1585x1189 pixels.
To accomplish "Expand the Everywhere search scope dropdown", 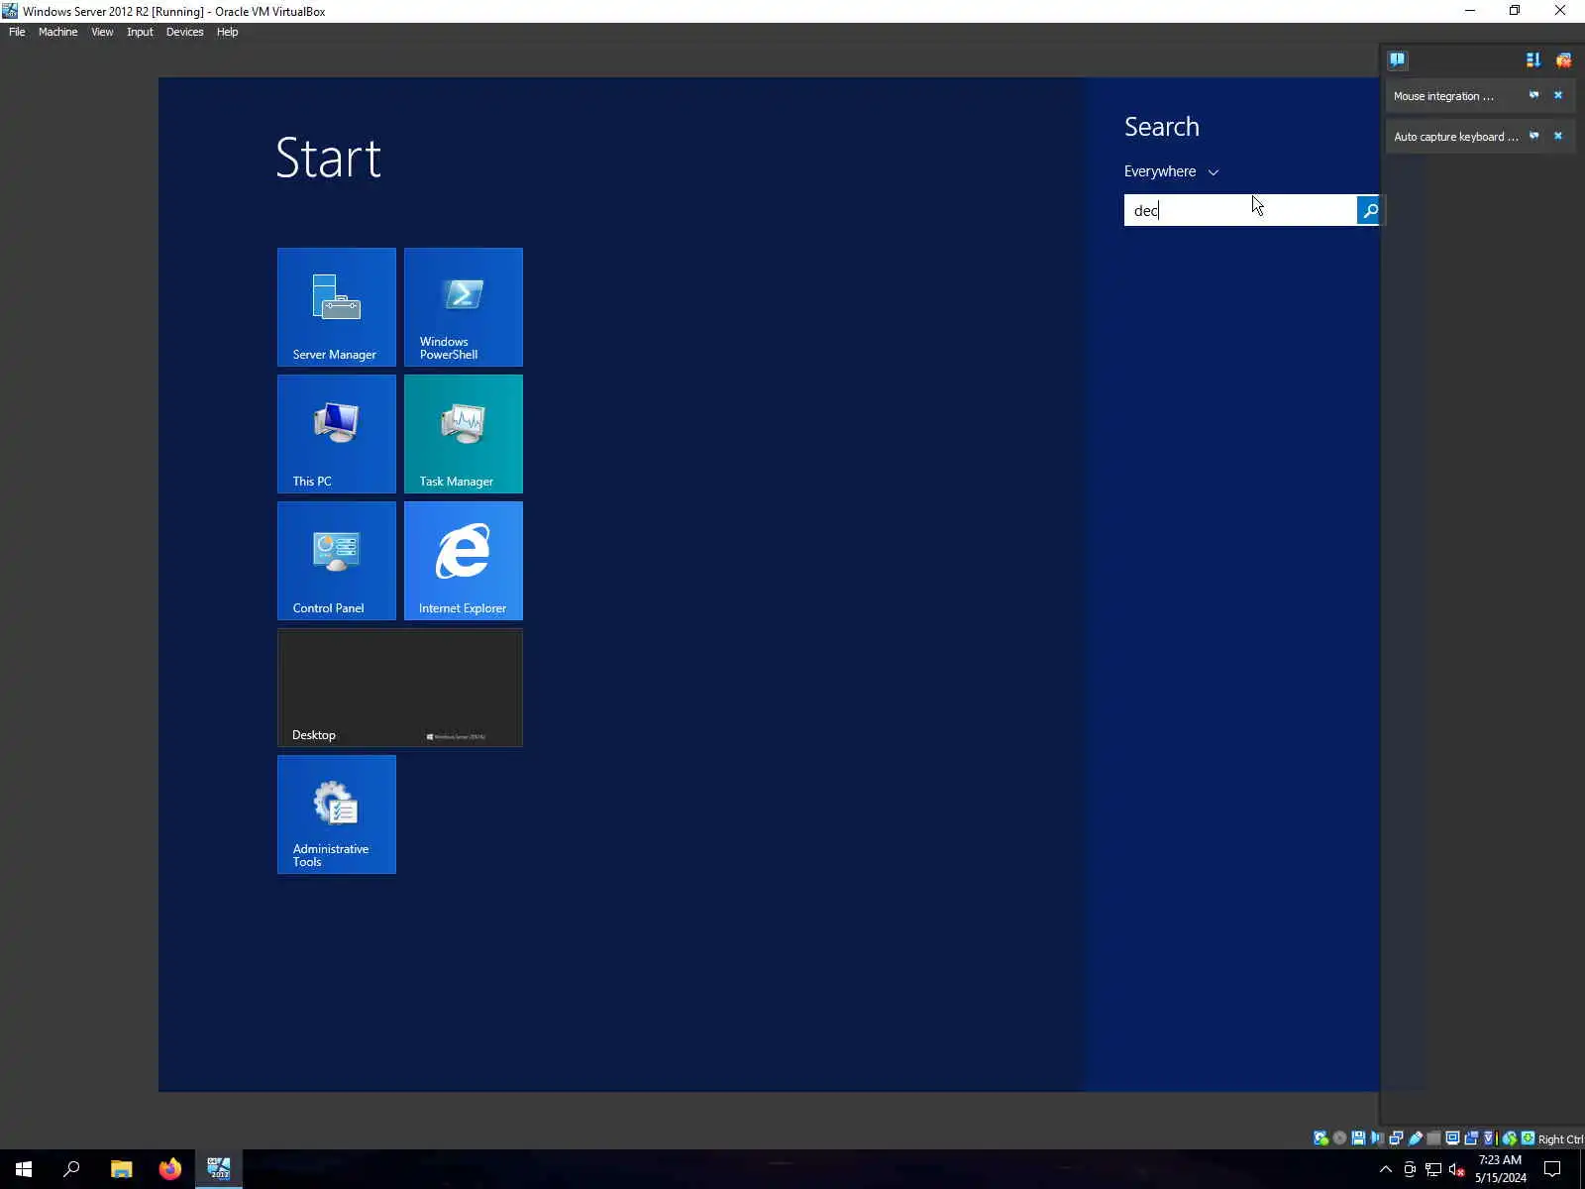I will pyautogui.click(x=1171, y=171).
